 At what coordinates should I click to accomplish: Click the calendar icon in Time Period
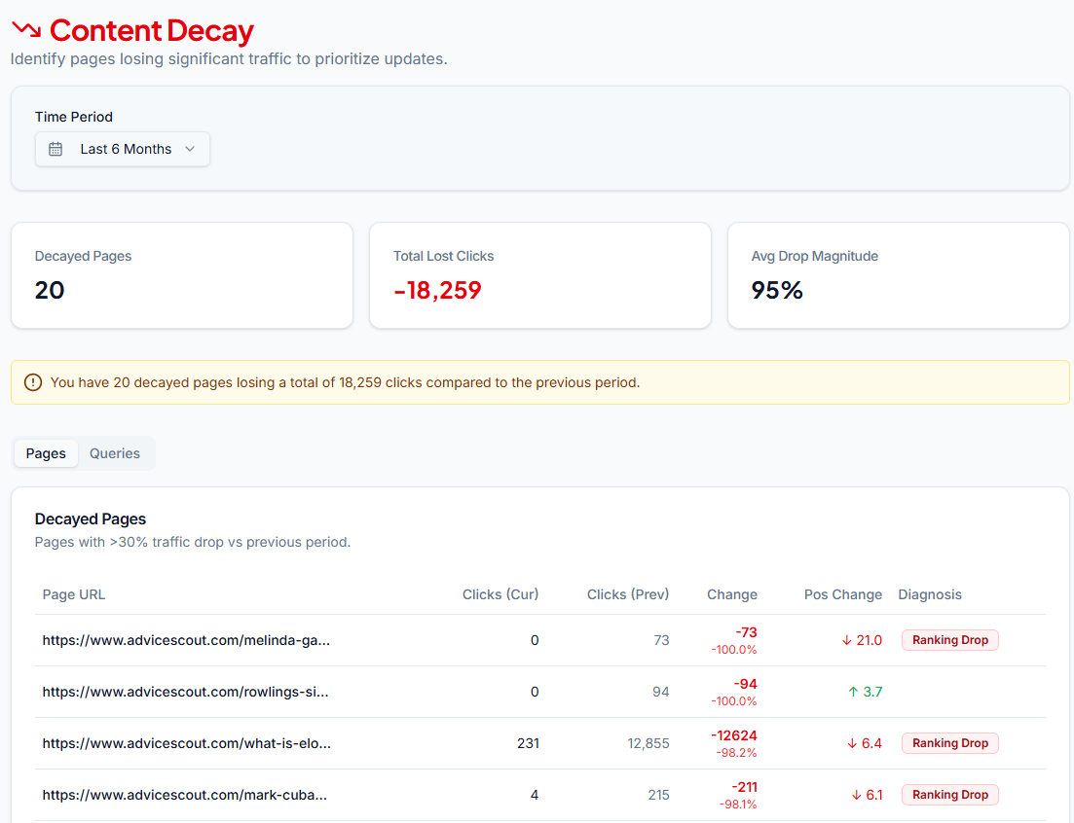[56, 149]
